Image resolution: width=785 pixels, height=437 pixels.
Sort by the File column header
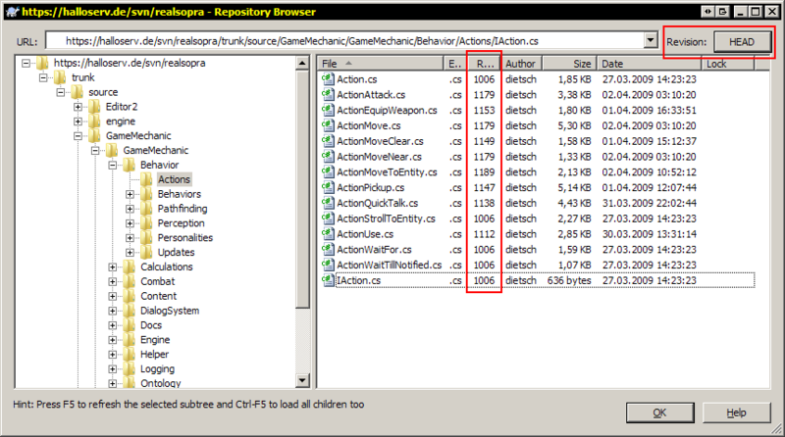[x=378, y=64]
